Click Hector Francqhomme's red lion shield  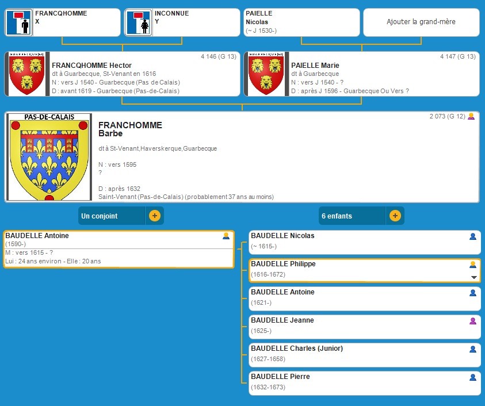click(x=27, y=74)
